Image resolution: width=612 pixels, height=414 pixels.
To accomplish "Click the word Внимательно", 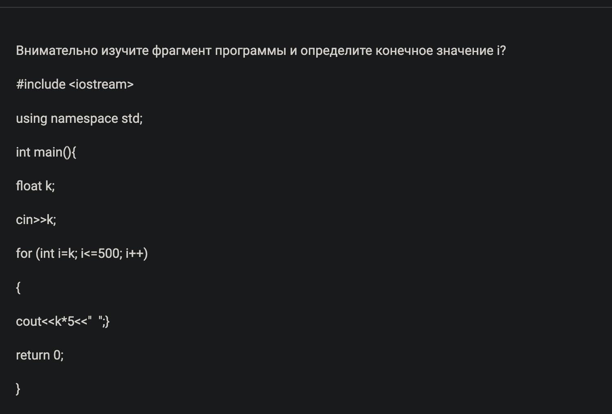I will click(x=57, y=51).
